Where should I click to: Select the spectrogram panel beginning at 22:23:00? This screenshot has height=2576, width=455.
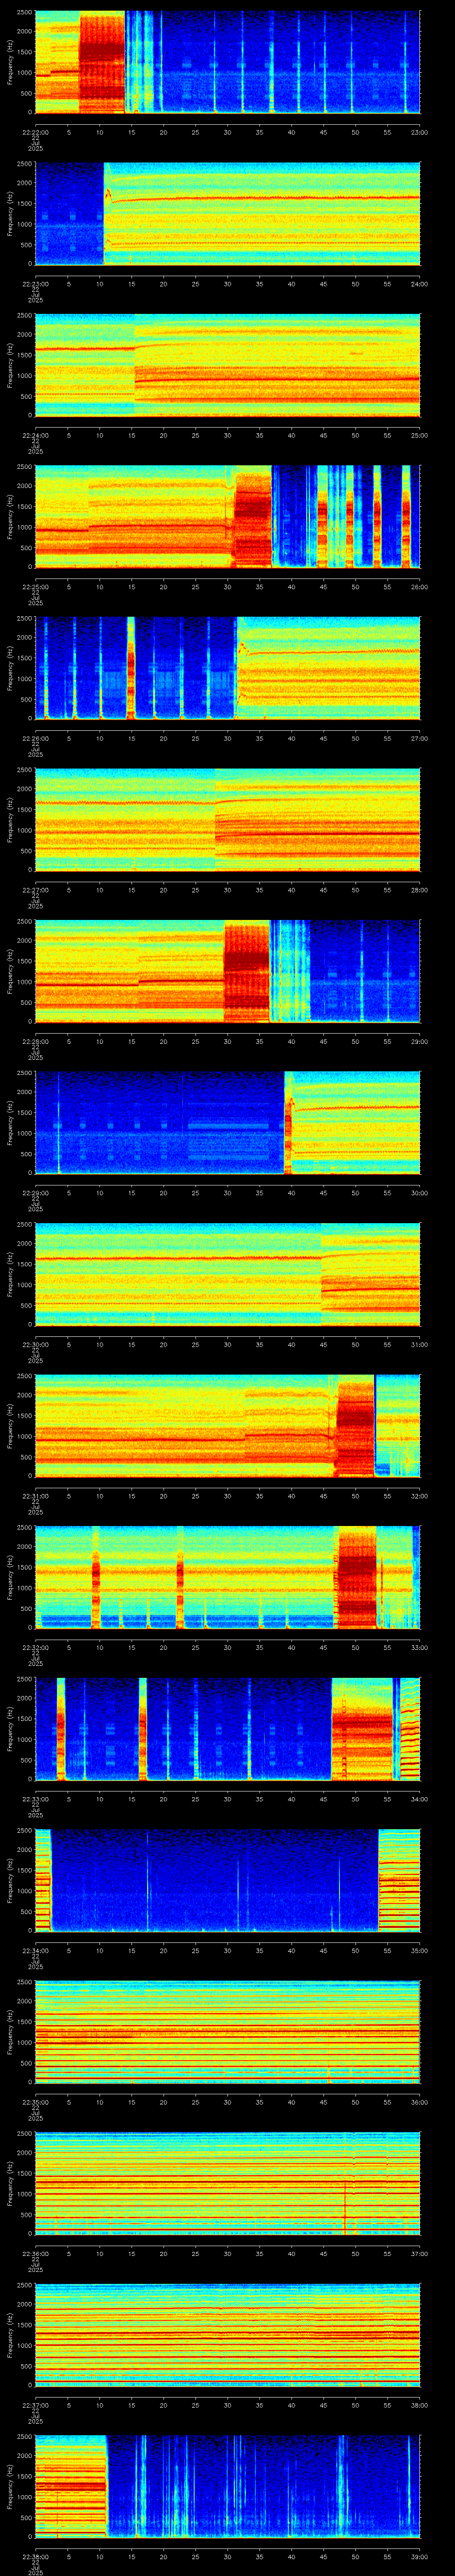227,213
